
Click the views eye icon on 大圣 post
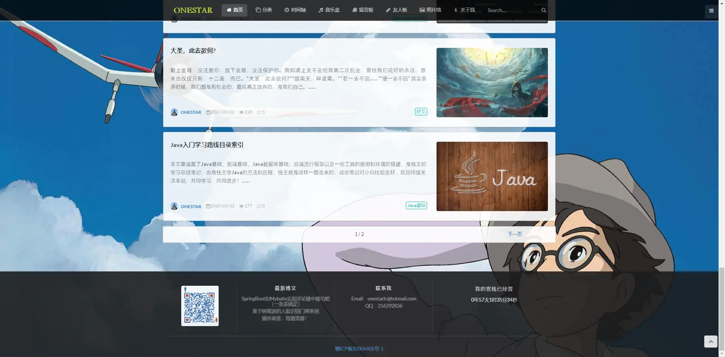point(241,112)
